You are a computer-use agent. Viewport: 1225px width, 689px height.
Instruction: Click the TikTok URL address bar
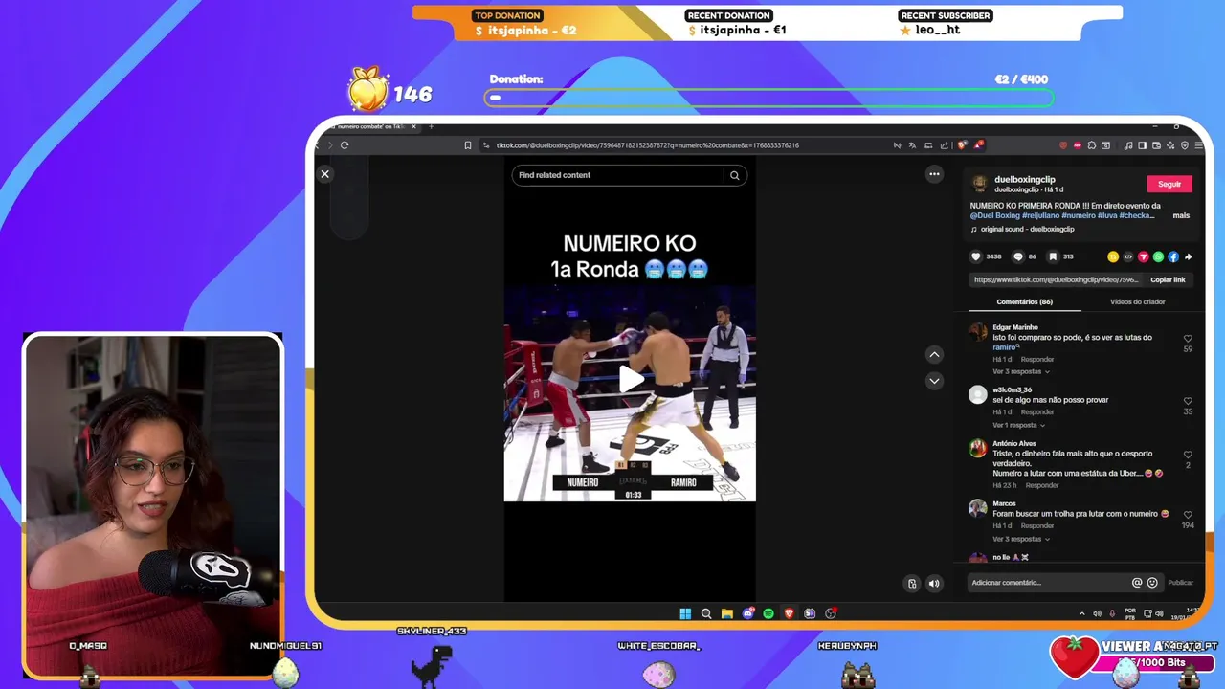coord(647,145)
